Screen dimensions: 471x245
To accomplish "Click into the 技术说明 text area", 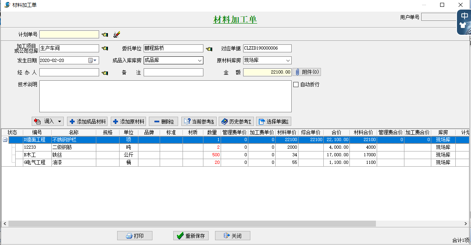I will [165, 96].
